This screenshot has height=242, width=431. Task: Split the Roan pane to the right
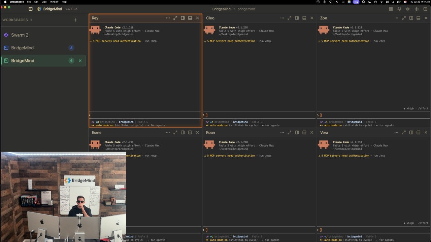[297, 132]
